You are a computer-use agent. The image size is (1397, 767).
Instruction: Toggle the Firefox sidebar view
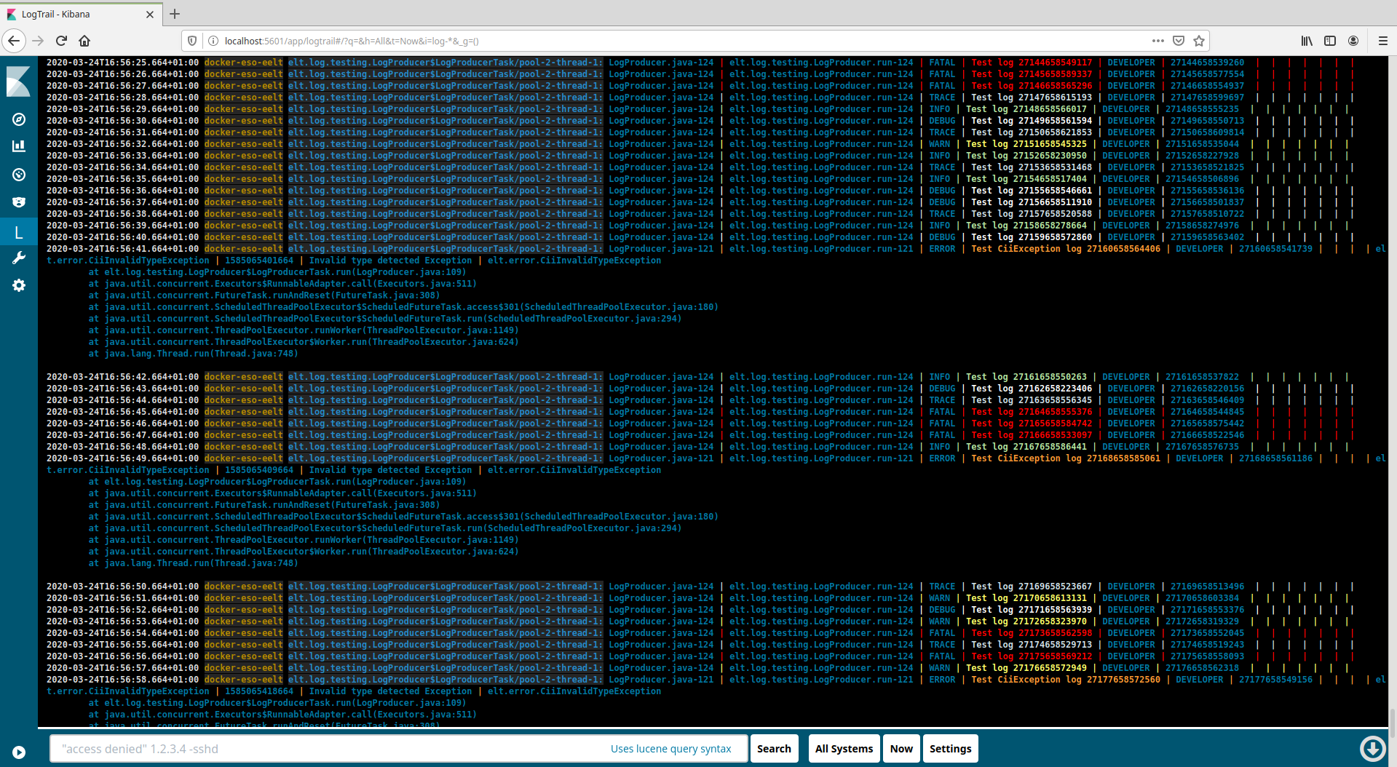click(x=1330, y=41)
